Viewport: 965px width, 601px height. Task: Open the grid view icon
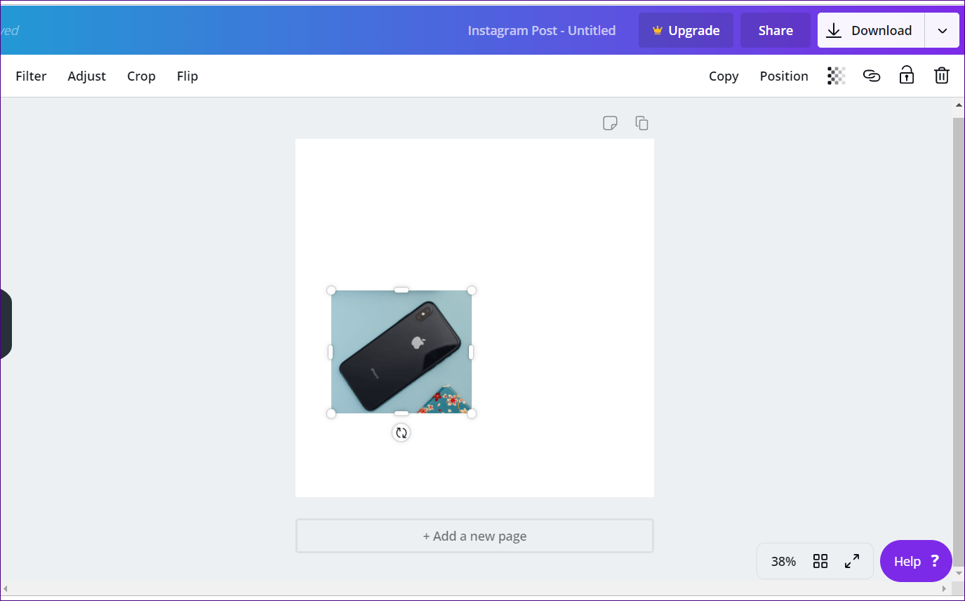pyautogui.click(x=820, y=561)
